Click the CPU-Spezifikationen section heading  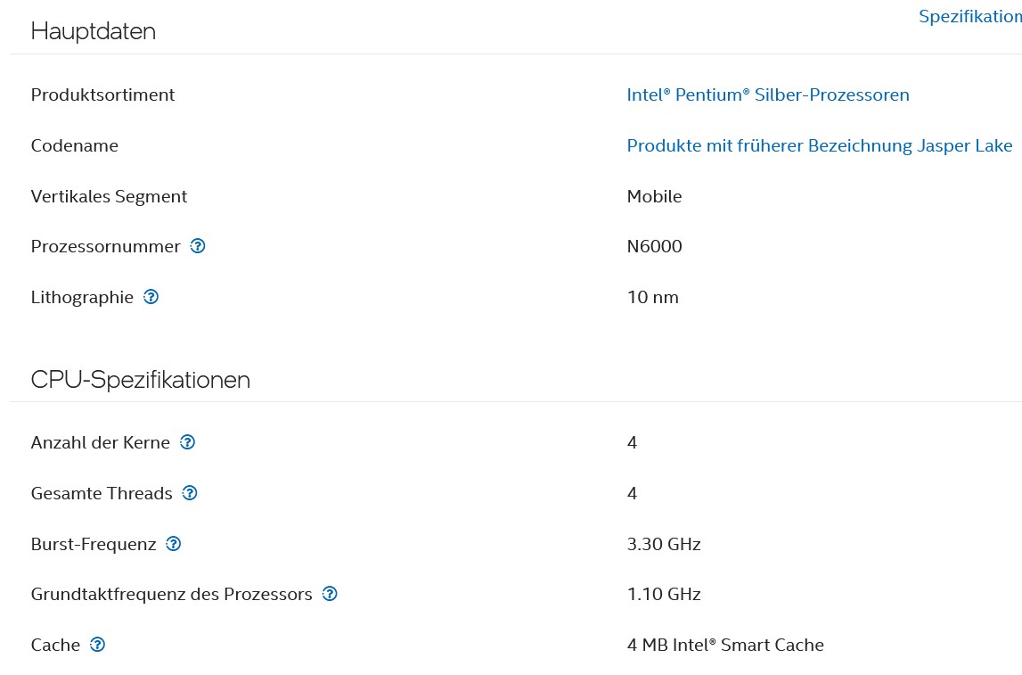click(x=140, y=380)
